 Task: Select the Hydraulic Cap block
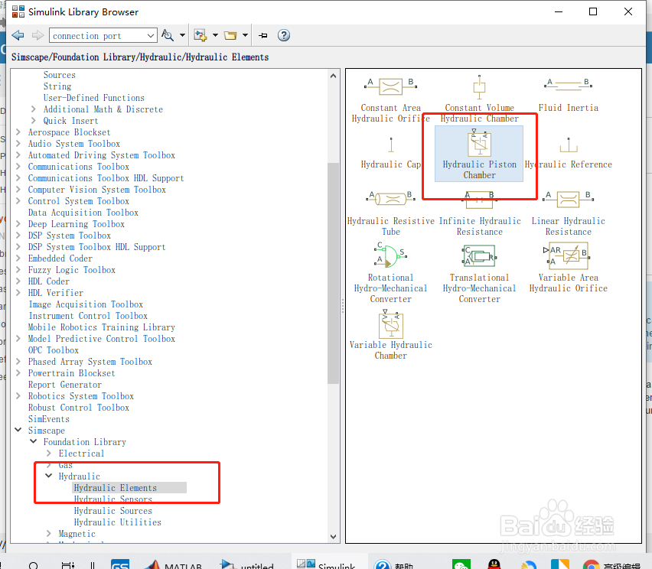390,153
